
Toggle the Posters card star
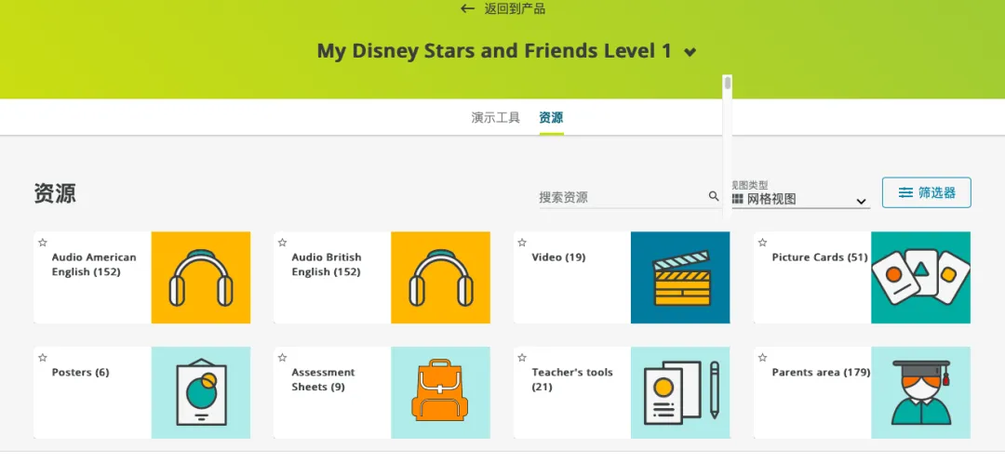43,358
